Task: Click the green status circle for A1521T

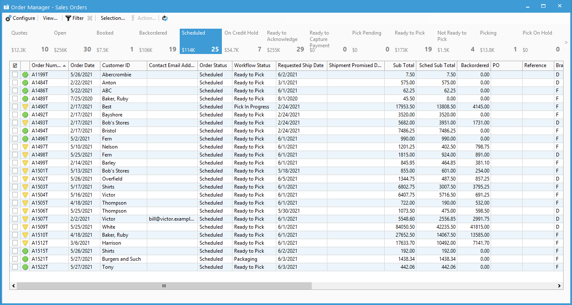Action: click(25, 259)
